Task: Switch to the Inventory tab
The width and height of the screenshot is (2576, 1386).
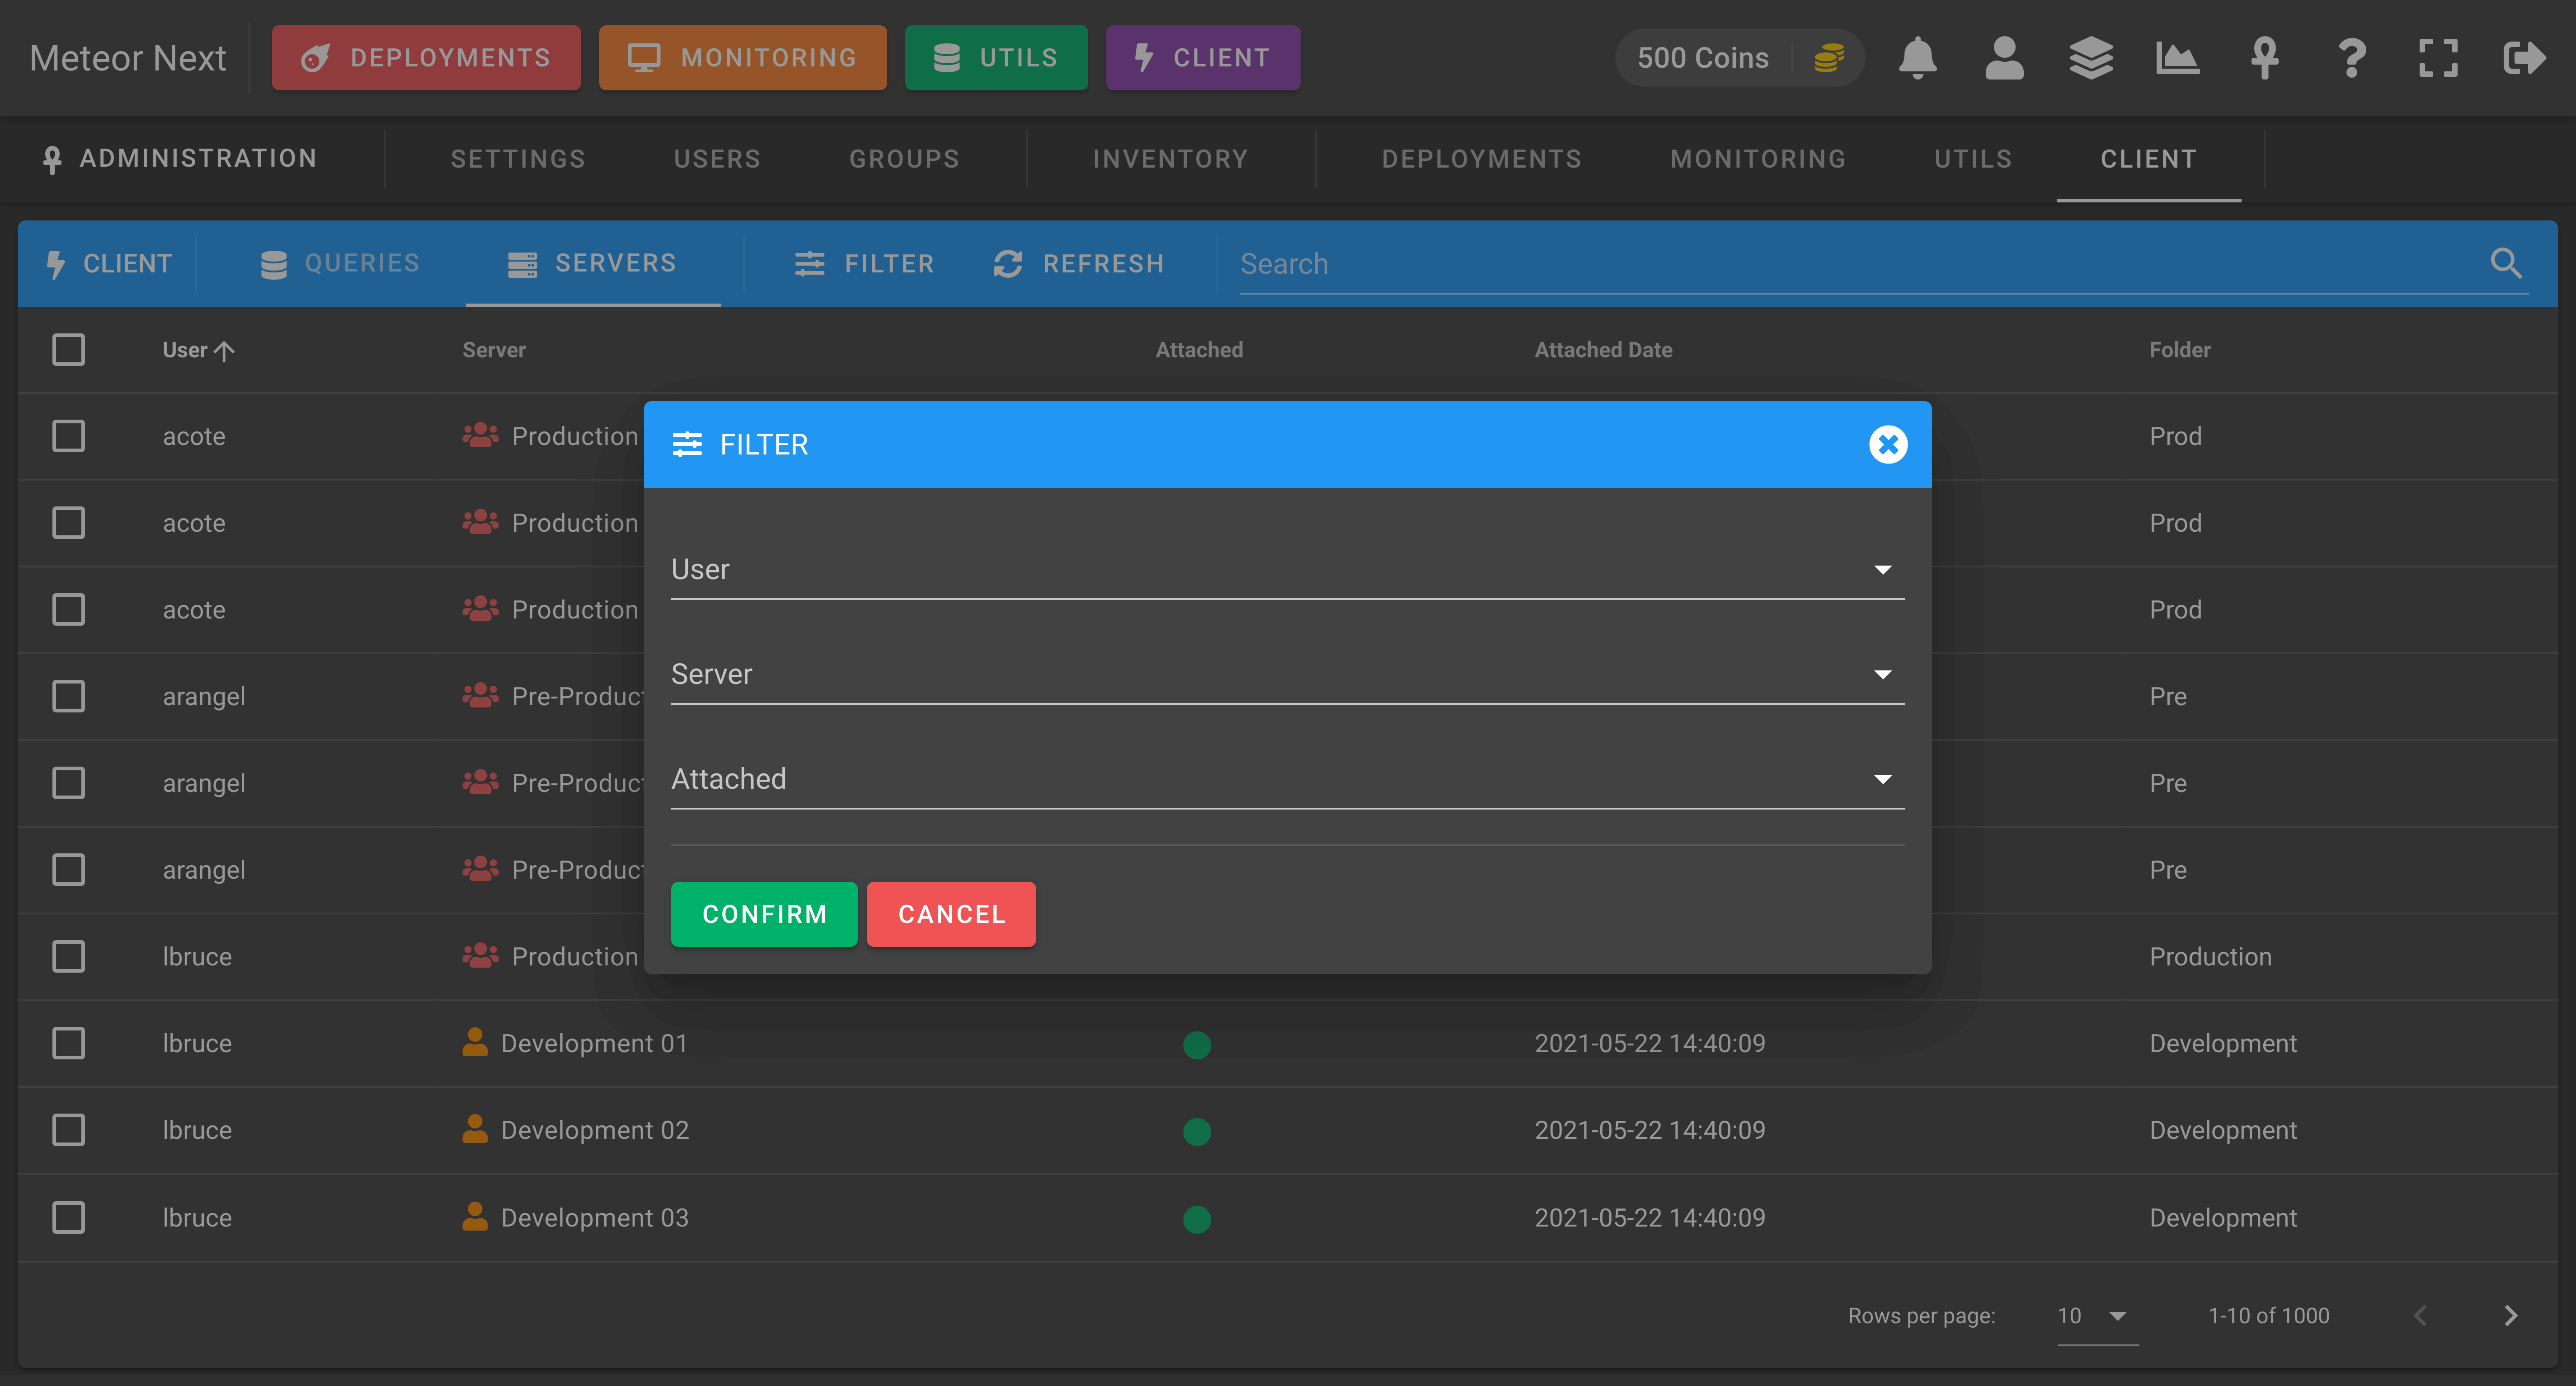Action: click(1170, 159)
